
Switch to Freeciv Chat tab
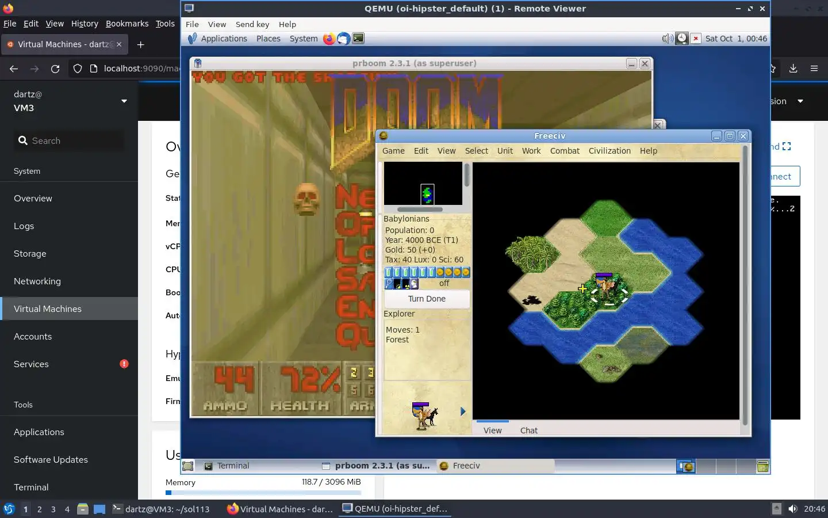pos(529,430)
